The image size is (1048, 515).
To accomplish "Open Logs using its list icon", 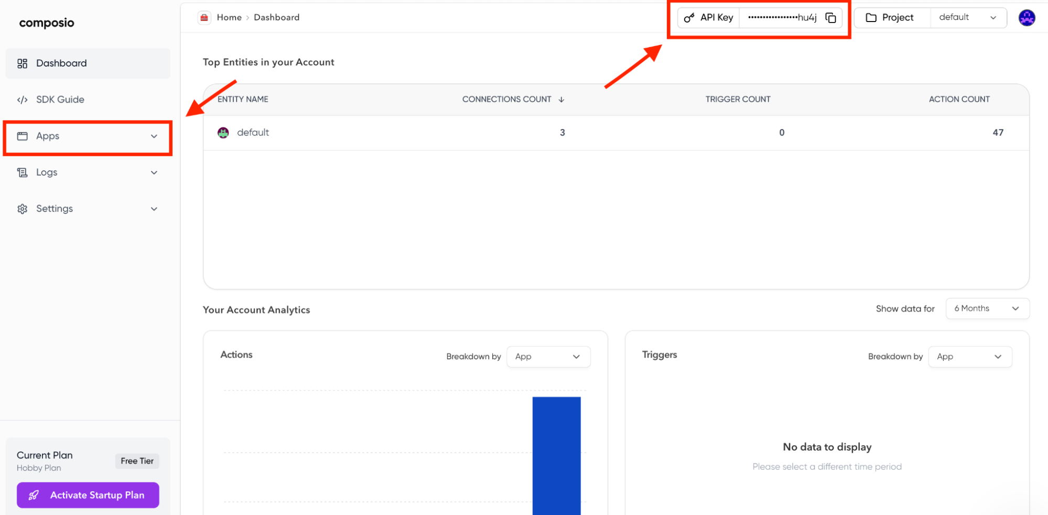I will coord(23,172).
